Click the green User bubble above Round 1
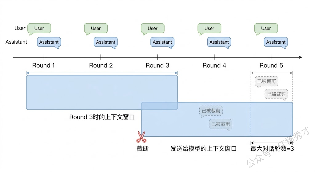Image resolution: width=315 pixels, height=172 pixels. coord(39,28)
